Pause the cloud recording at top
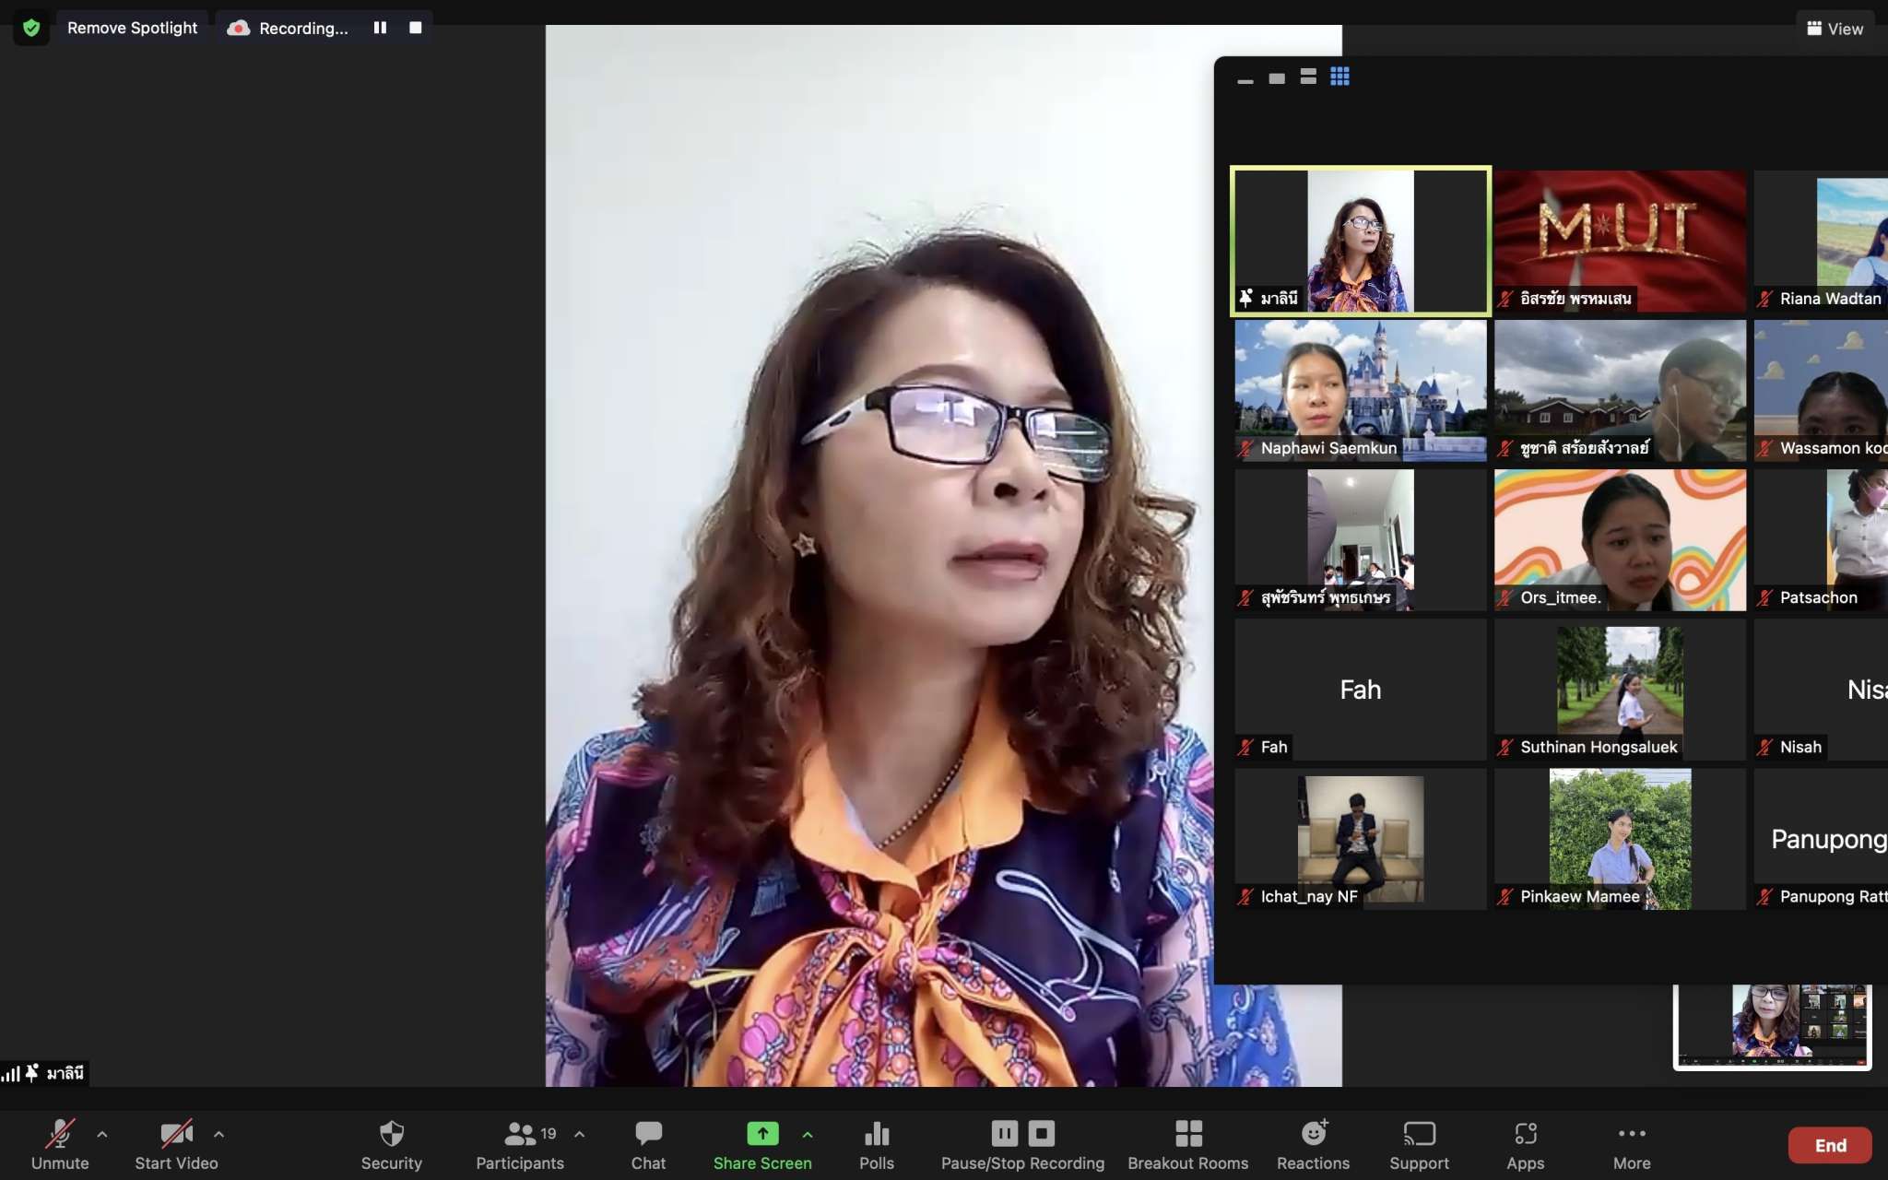 pos(380,28)
